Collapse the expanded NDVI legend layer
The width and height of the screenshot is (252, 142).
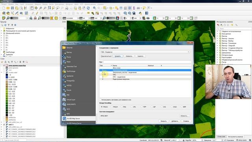[2, 73]
